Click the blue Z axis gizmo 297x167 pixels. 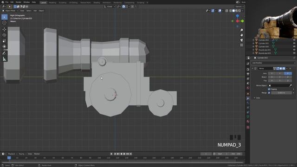point(237,16)
